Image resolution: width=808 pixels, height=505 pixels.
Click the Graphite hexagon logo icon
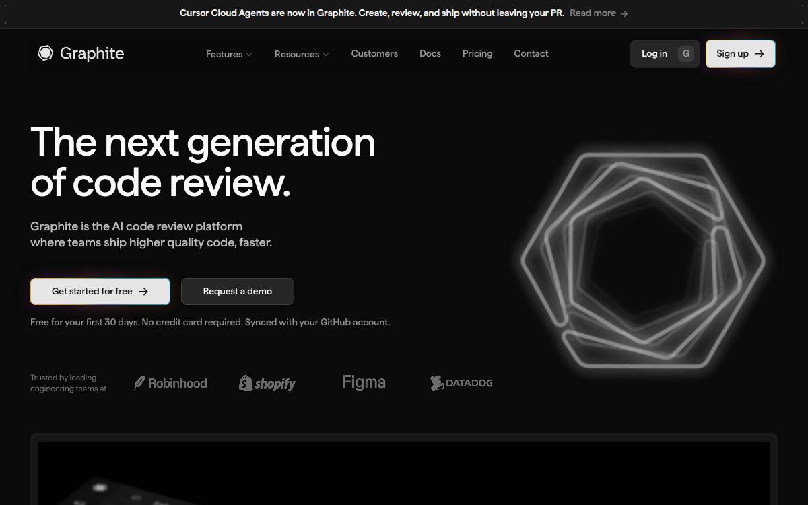click(45, 53)
